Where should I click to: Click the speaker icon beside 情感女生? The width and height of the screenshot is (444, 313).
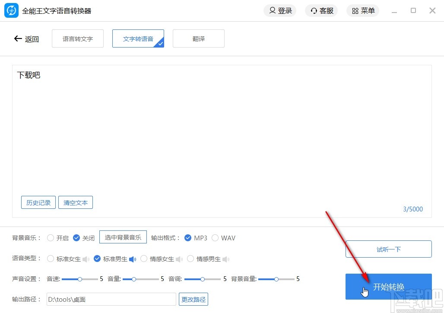(180, 259)
